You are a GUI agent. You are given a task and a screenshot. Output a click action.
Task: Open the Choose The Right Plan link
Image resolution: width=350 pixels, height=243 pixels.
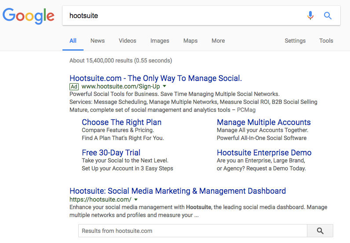(x=122, y=122)
